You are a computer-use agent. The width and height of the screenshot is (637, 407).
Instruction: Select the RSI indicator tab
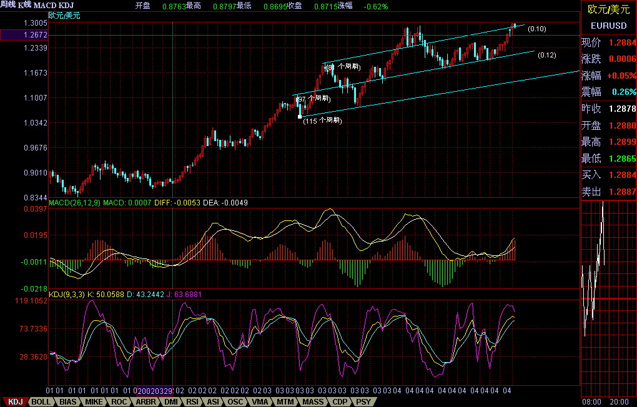point(192,402)
